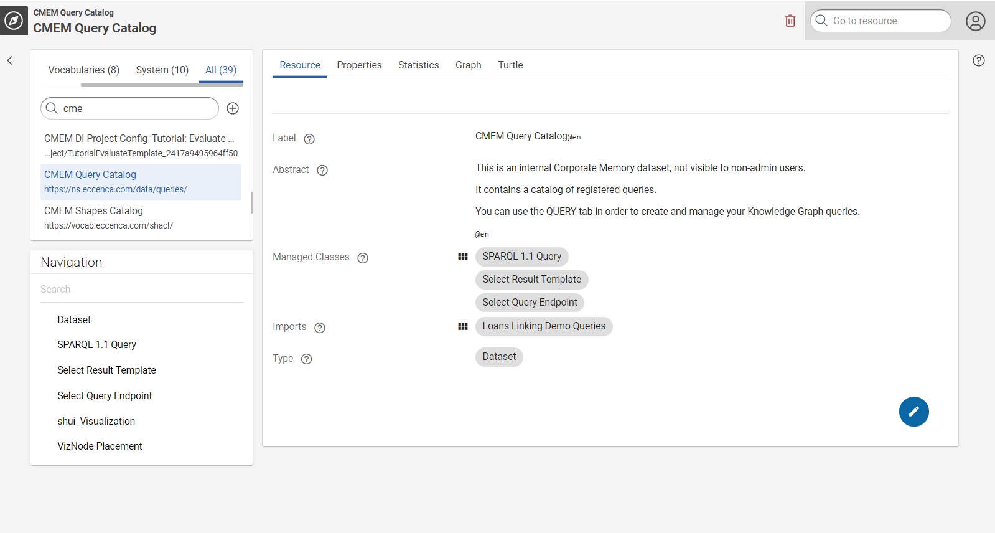Open the Turtle tab

(x=510, y=65)
